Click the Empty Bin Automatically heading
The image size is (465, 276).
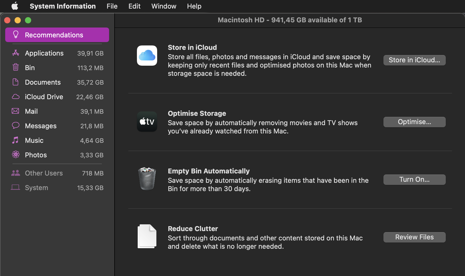click(x=209, y=171)
